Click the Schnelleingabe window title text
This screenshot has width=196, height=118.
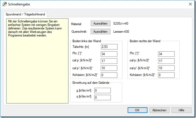(19, 4)
